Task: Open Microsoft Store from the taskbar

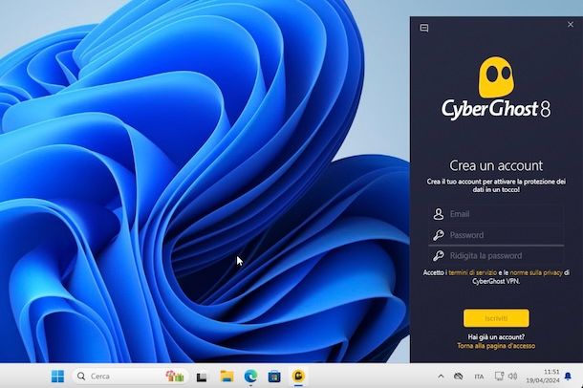Action: pos(274,377)
